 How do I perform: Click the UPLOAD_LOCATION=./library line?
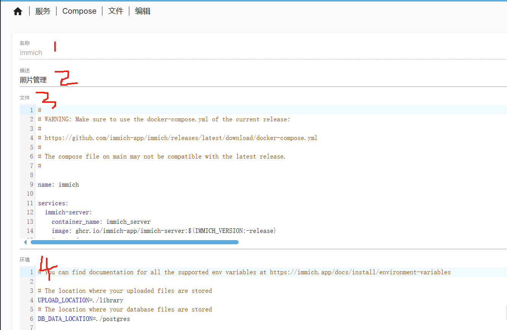(80, 300)
